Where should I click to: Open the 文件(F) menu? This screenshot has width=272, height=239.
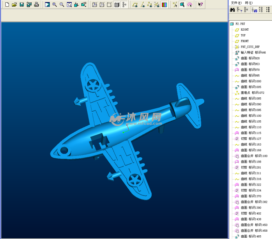tap(236, 3)
